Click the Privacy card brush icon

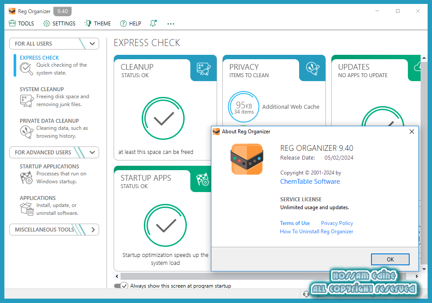click(x=313, y=68)
